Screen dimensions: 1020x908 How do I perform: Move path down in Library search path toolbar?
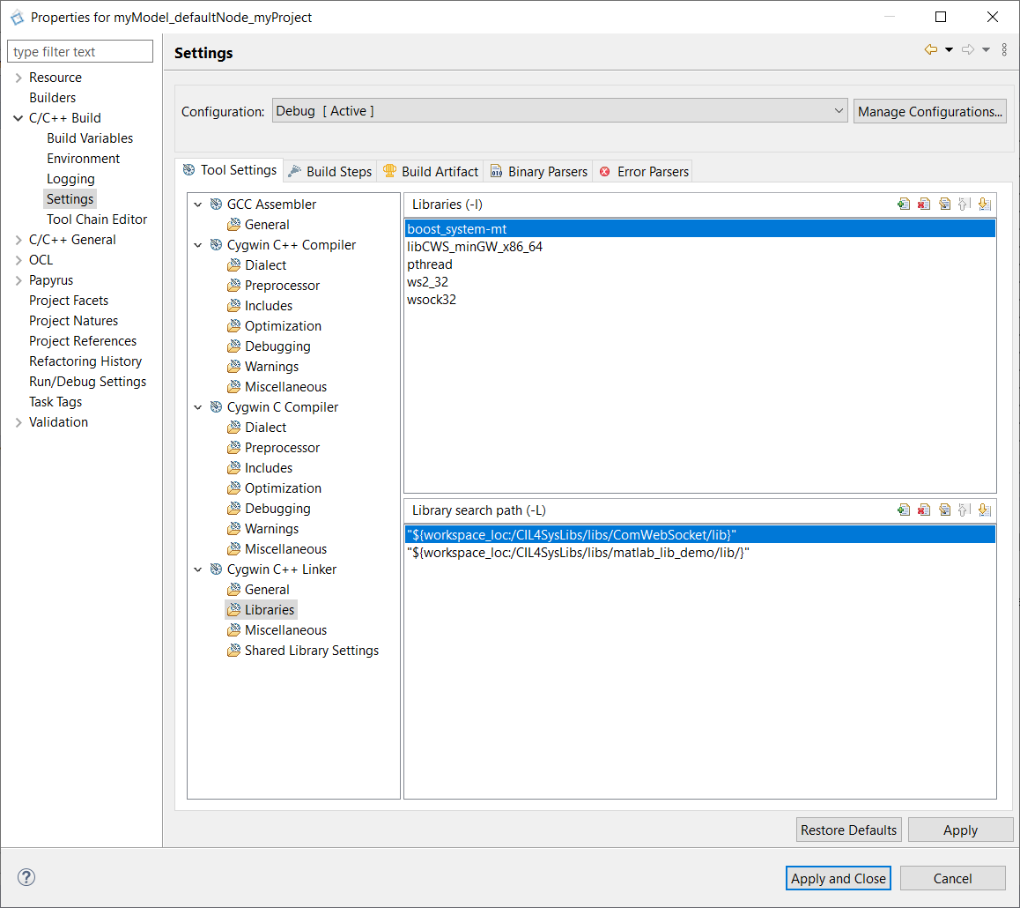[x=985, y=510]
